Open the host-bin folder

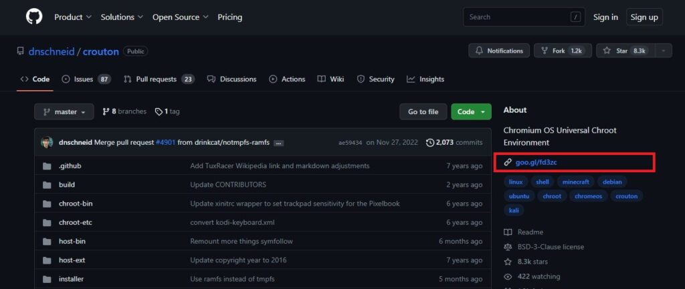pyautogui.click(x=72, y=241)
